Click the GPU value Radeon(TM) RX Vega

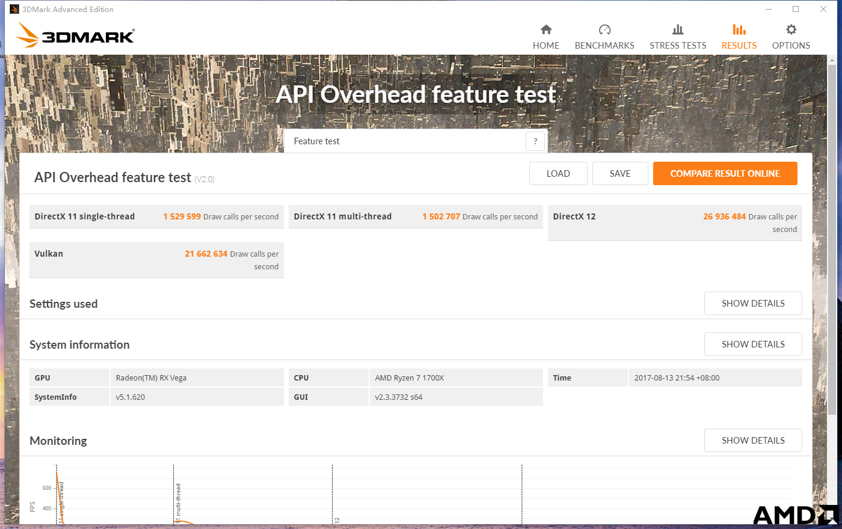(151, 378)
